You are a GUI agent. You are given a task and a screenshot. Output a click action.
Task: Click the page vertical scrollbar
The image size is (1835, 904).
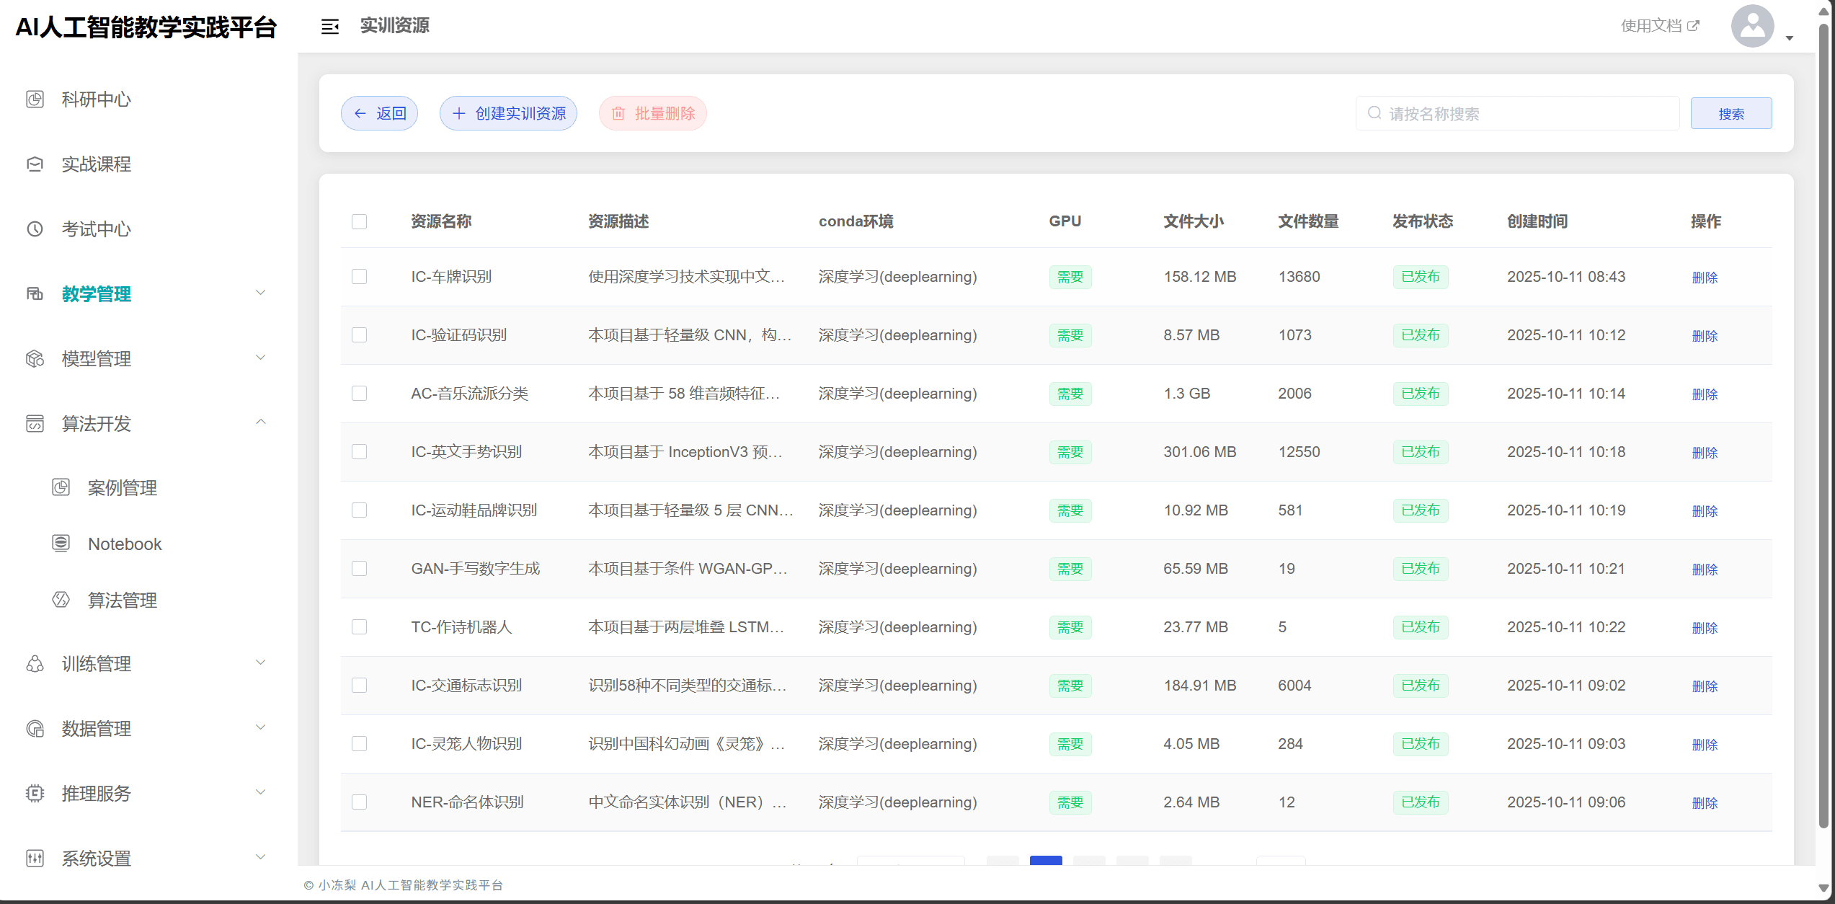(x=1823, y=433)
